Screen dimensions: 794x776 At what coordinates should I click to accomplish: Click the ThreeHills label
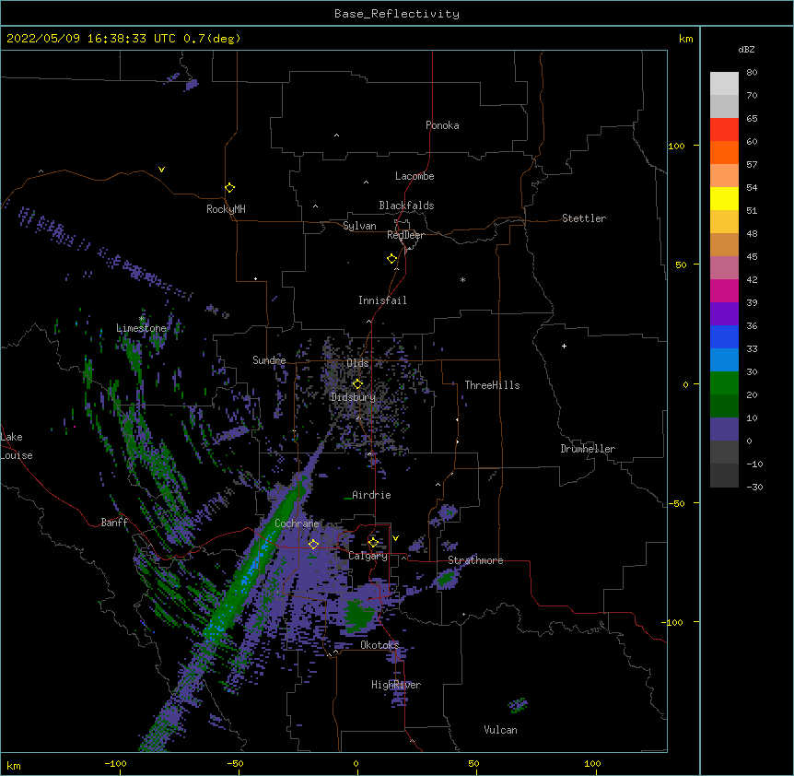pyautogui.click(x=492, y=385)
